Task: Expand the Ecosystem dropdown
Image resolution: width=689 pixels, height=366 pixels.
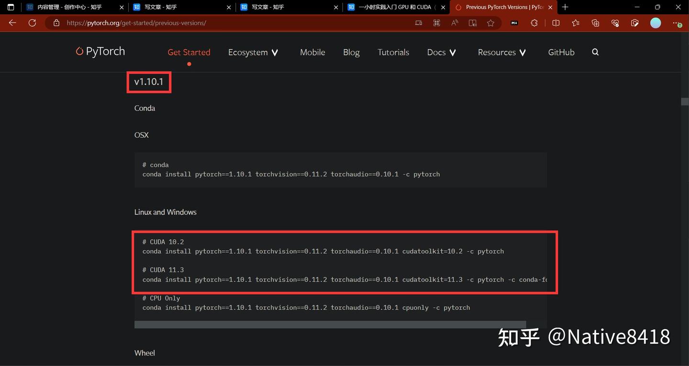Action: tap(253, 52)
